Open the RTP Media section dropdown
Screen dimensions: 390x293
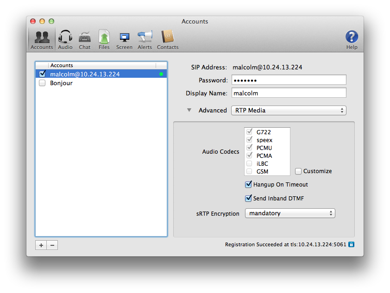coord(288,111)
